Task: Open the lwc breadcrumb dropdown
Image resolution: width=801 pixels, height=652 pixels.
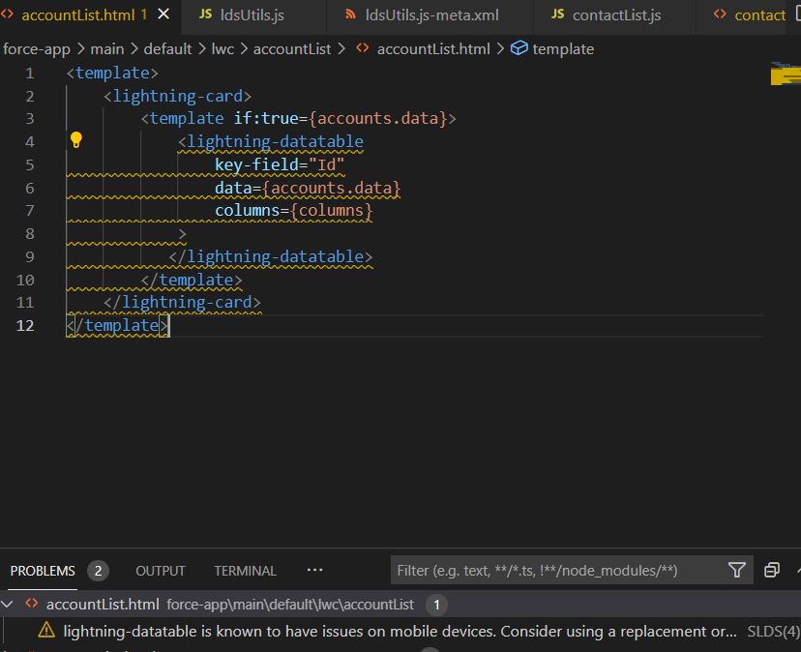Action: pyautogui.click(x=222, y=48)
